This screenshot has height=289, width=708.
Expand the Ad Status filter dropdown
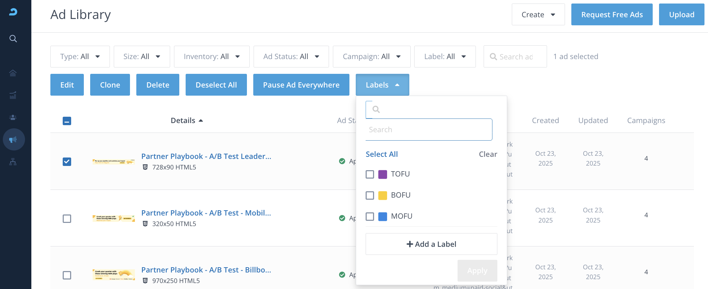291,57
